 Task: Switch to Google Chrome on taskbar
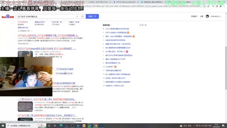pos(96,126)
